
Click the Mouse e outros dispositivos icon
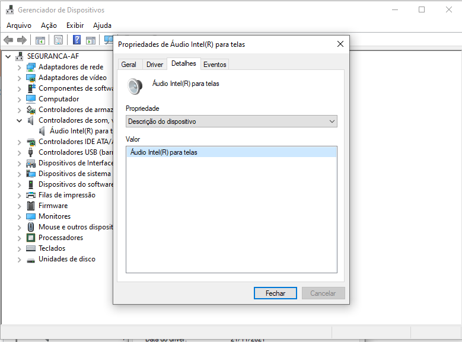click(31, 227)
